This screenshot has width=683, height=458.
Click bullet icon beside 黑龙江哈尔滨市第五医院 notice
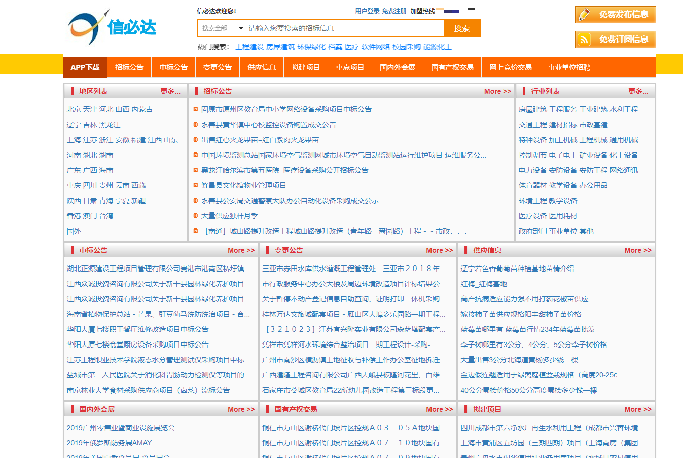pos(196,170)
